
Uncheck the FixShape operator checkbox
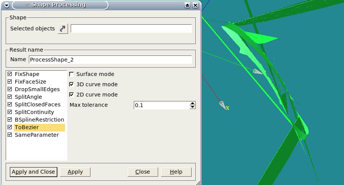coord(10,74)
